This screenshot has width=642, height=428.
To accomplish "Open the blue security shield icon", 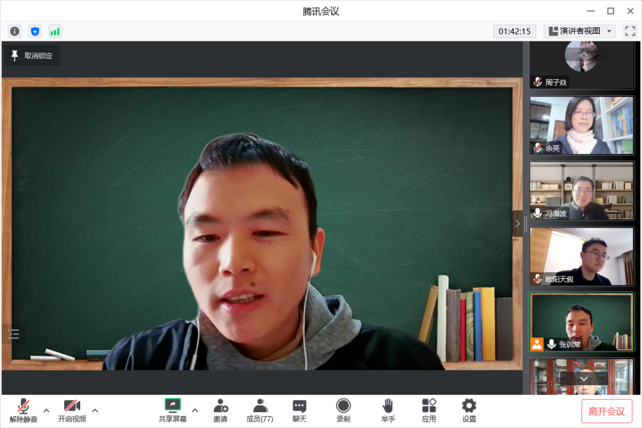I will click(35, 31).
